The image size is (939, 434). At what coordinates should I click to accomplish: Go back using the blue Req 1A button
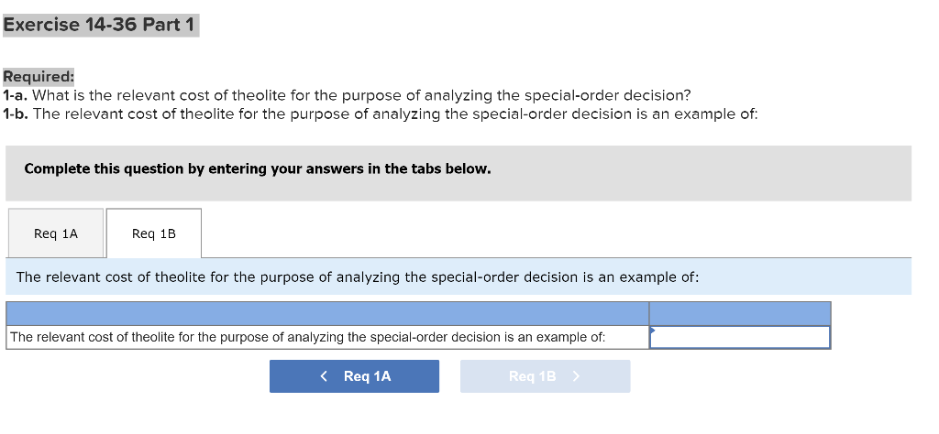coord(354,376)
